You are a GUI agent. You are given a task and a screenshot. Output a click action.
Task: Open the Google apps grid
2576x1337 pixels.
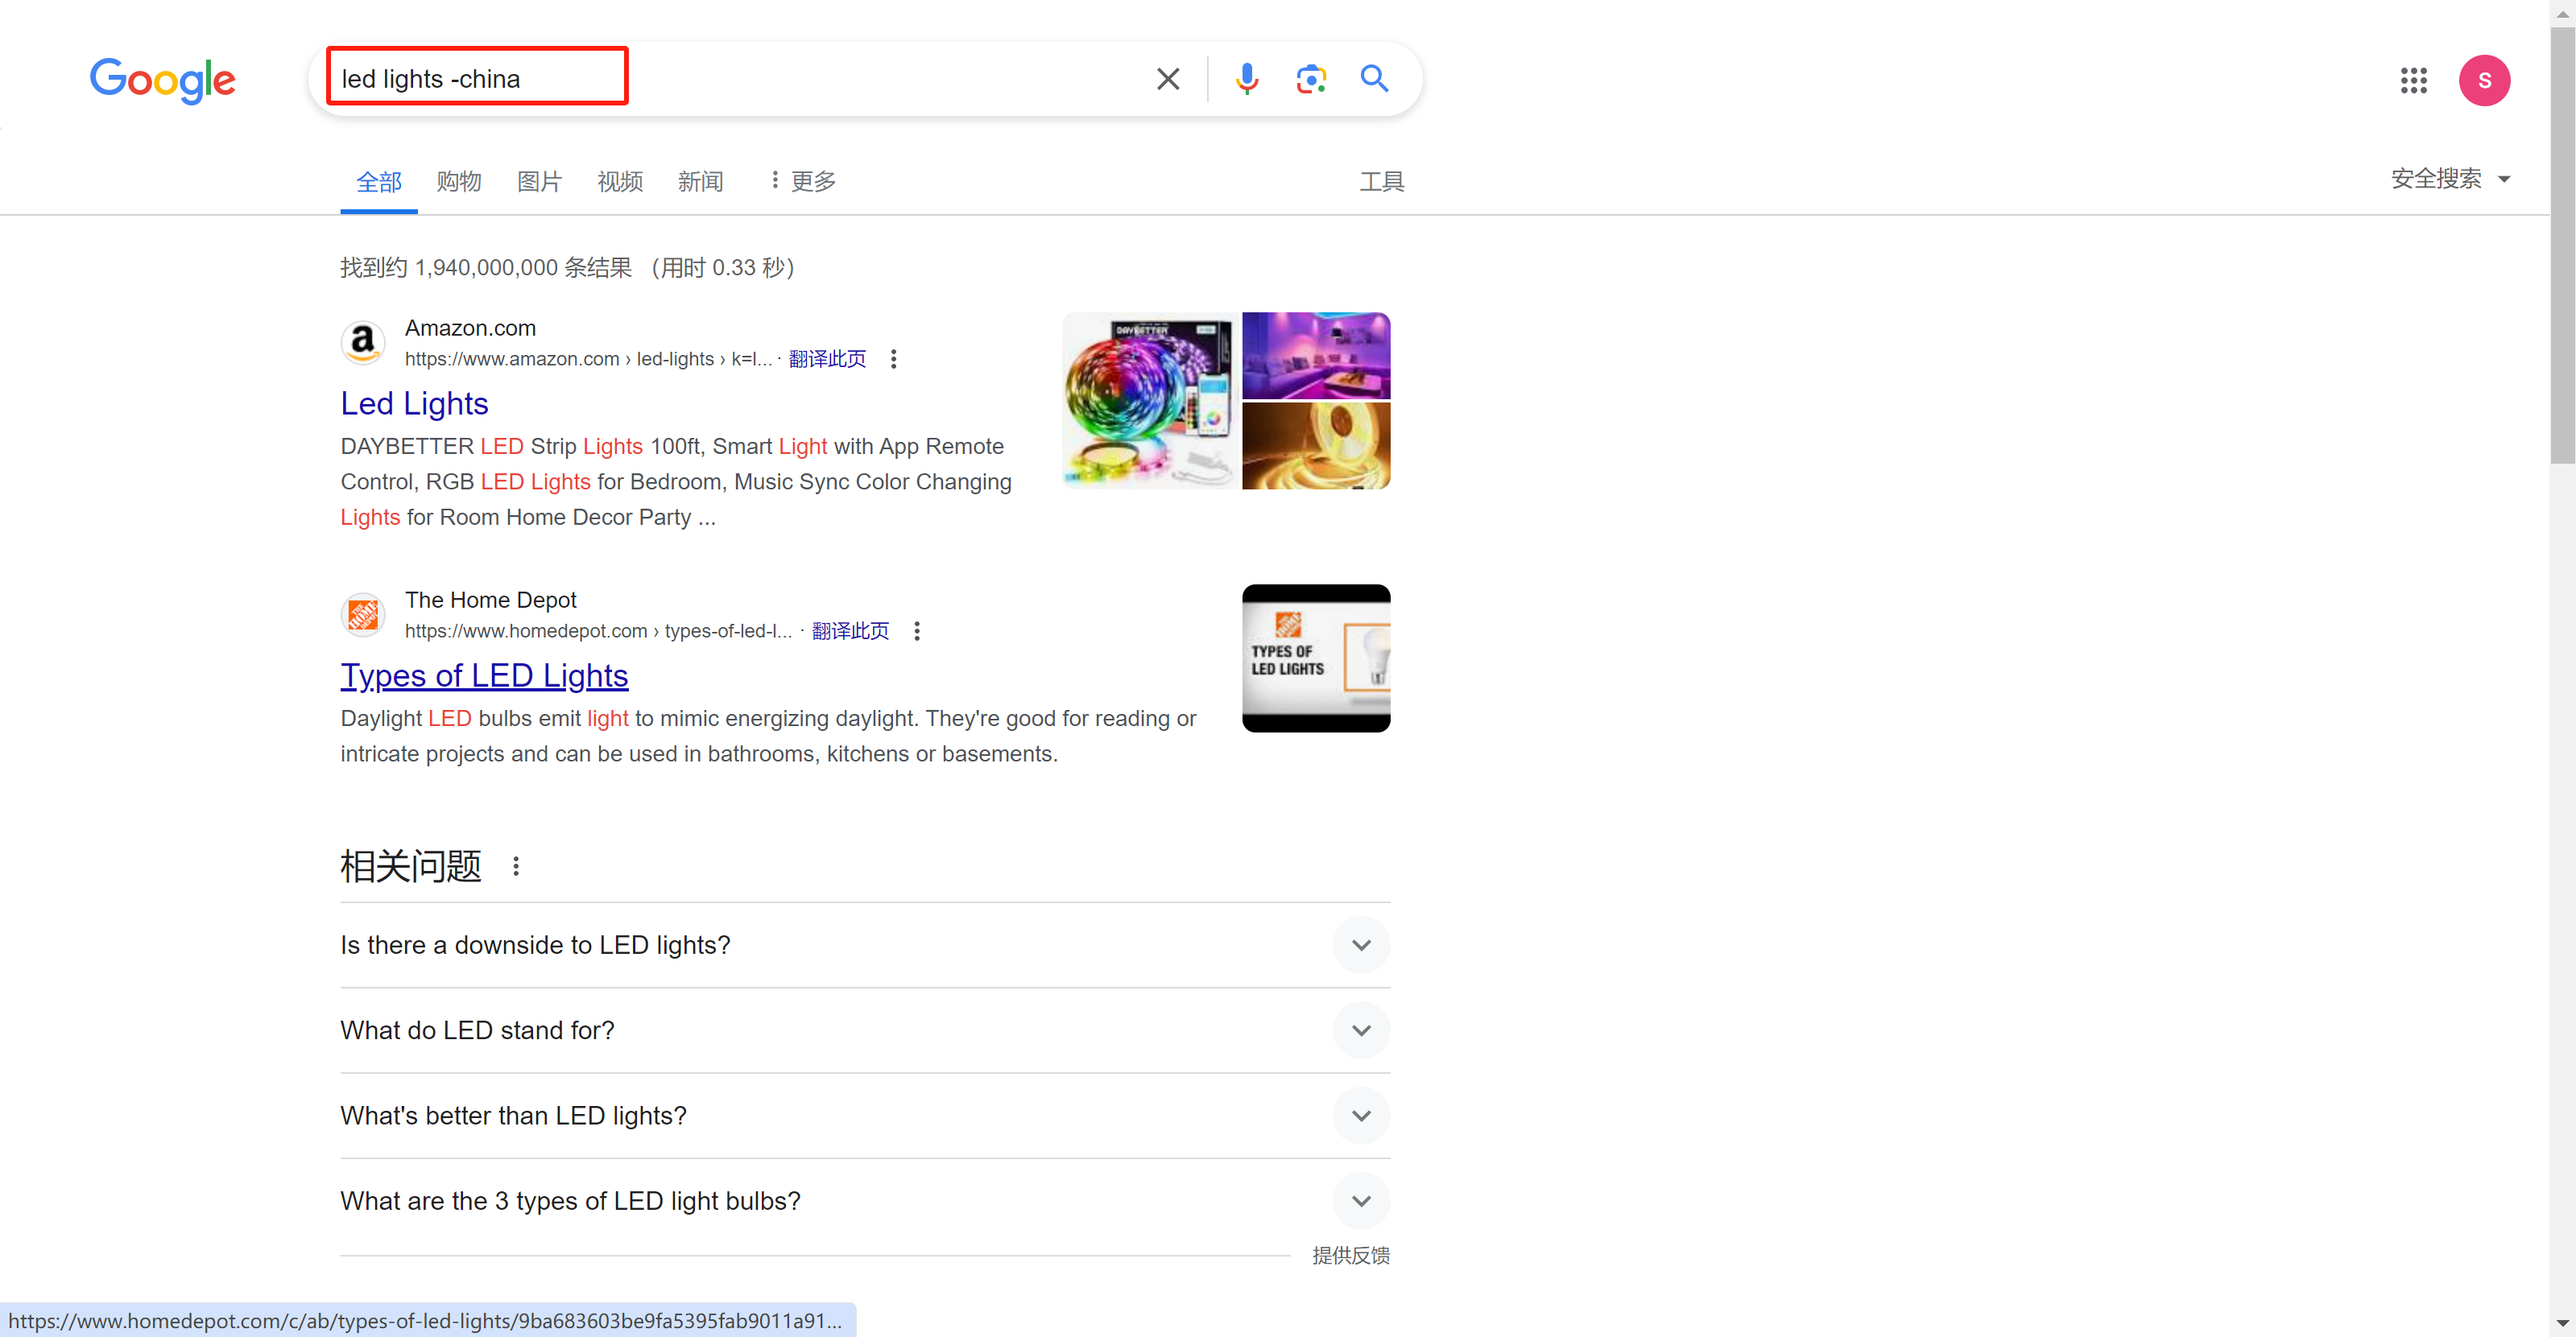click(2413, 80)
